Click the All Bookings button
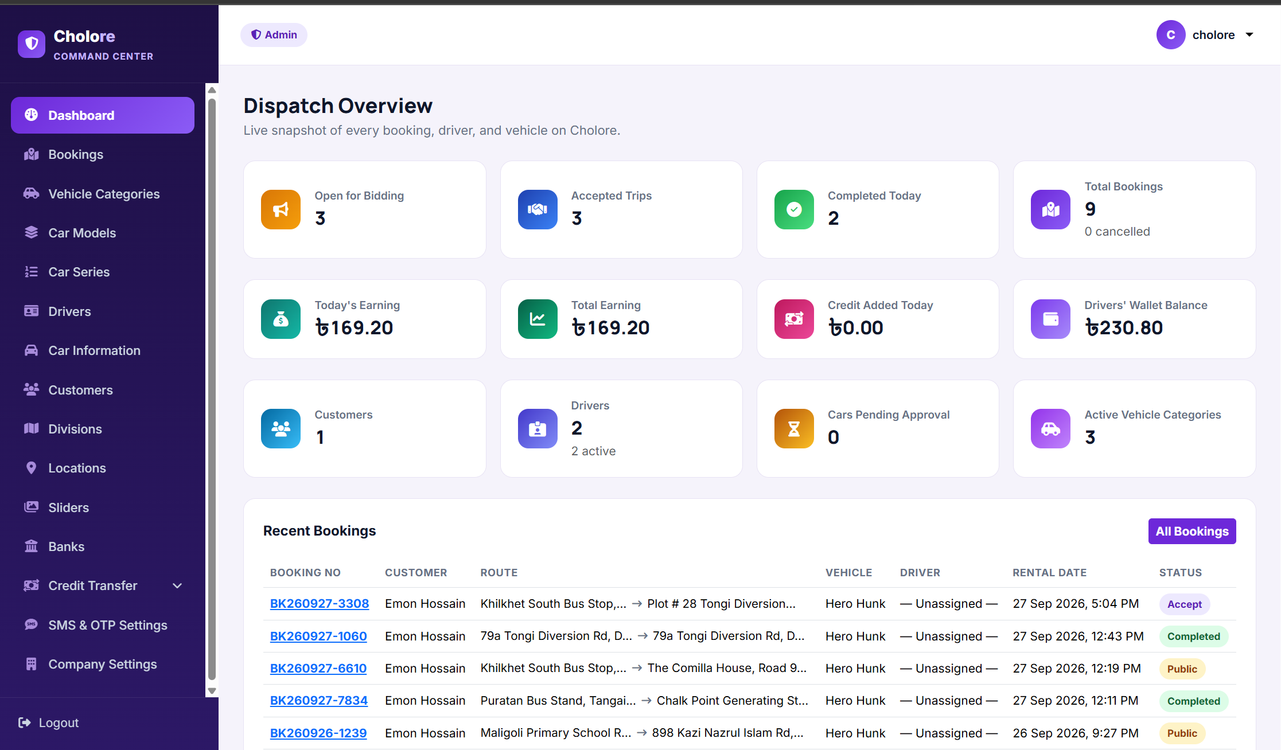 [1192, 532]
